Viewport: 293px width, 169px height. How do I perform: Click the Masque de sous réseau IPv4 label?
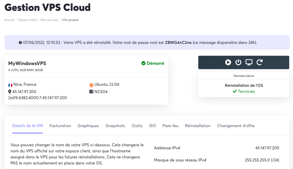[x=180, y=160]
